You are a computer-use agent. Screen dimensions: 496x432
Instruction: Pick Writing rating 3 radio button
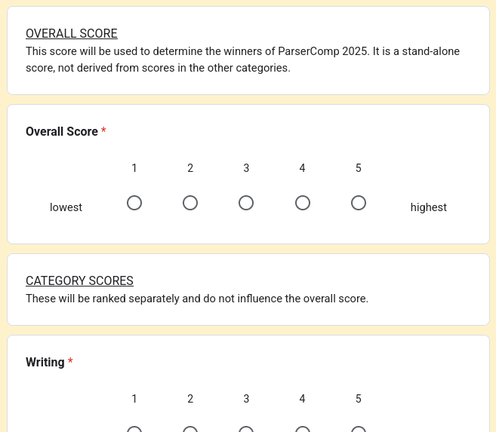point(246,430)
